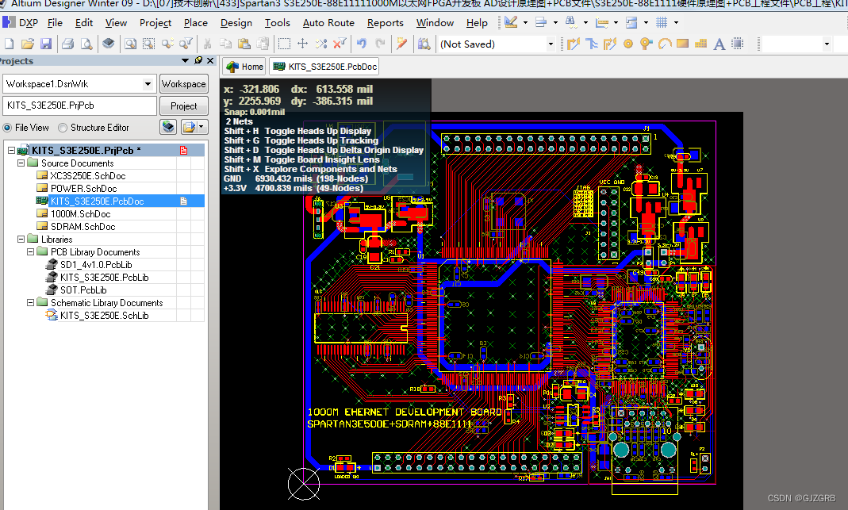Viewport: 848px width, 510px height.
Task: Select POWER.SchDoc in the project tree
Action: click(83, 188)
